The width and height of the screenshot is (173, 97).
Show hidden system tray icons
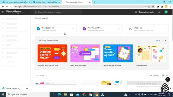coord(136,95)
